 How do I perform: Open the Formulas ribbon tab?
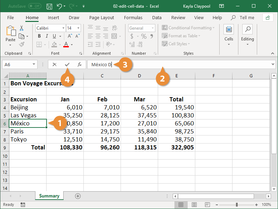(x=133, y=18)
